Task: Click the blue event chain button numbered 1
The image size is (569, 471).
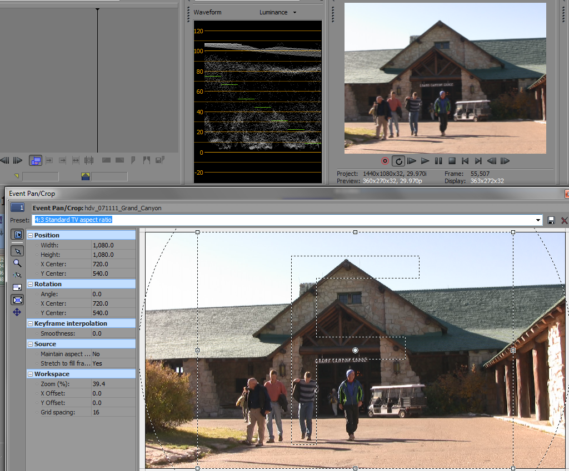Action: pos(17,207)
